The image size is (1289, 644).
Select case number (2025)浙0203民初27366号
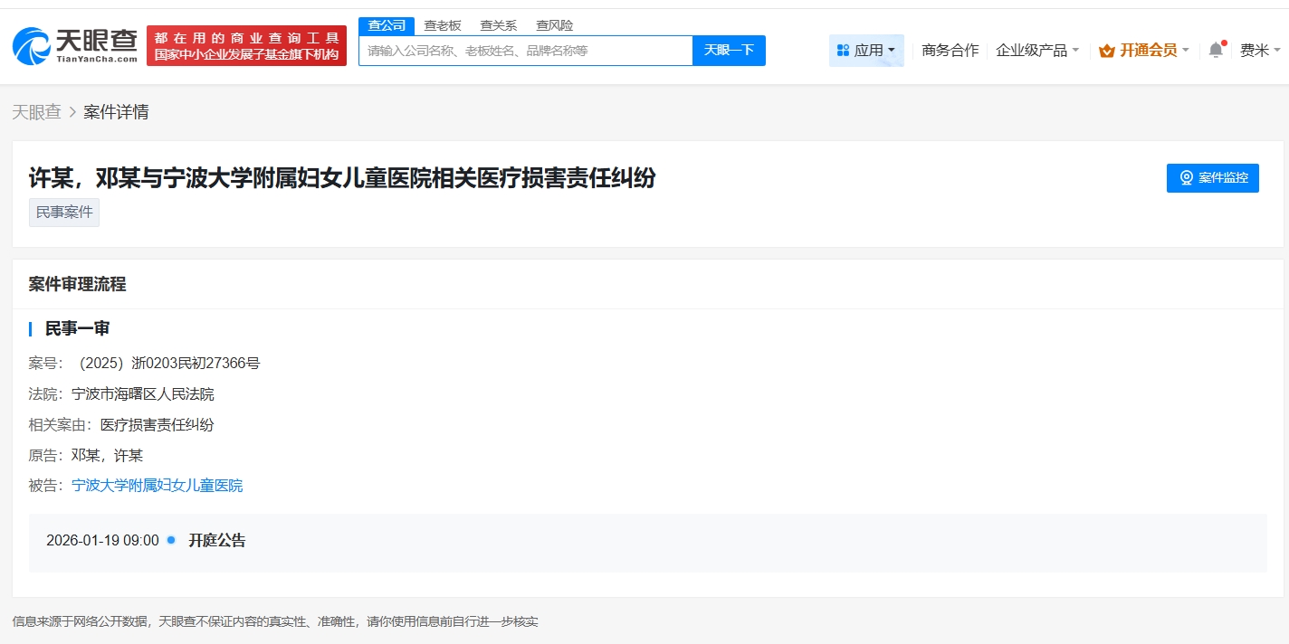click(167, 364)
